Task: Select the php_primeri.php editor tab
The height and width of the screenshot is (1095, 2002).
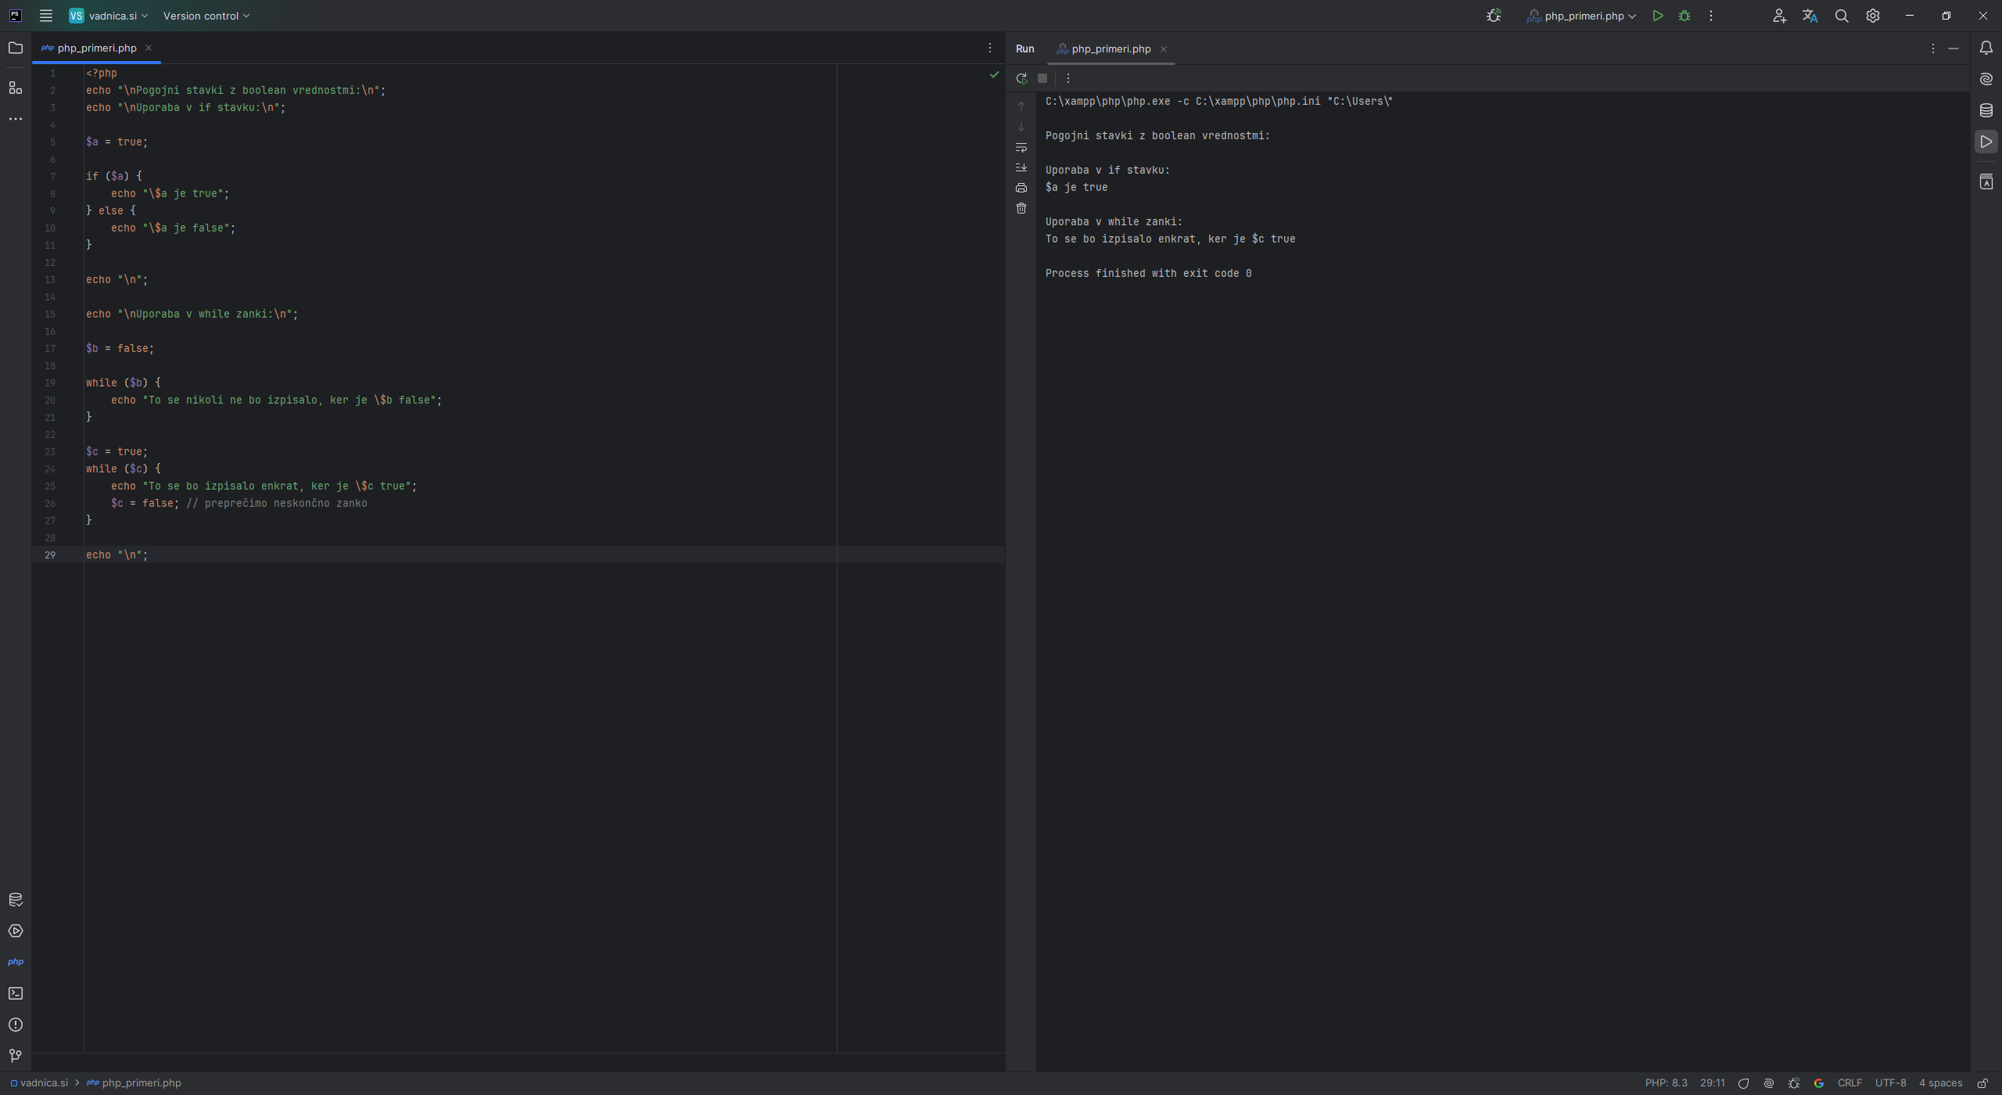Action: point(96,48)
